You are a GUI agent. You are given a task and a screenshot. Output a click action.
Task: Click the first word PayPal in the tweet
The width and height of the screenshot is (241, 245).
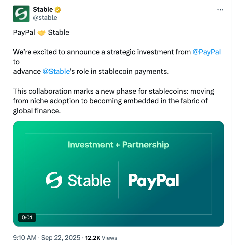[x=24, y=33]
